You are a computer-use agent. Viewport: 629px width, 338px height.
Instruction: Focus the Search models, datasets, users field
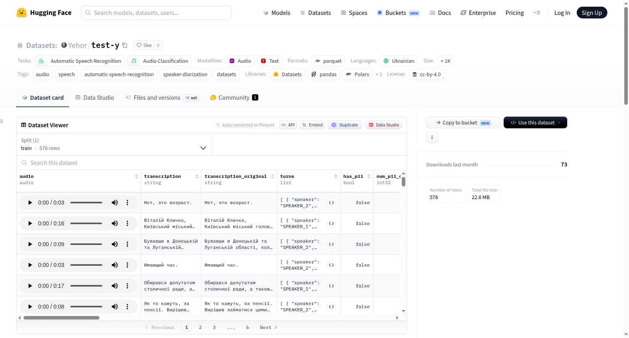(x=156, y=13)
